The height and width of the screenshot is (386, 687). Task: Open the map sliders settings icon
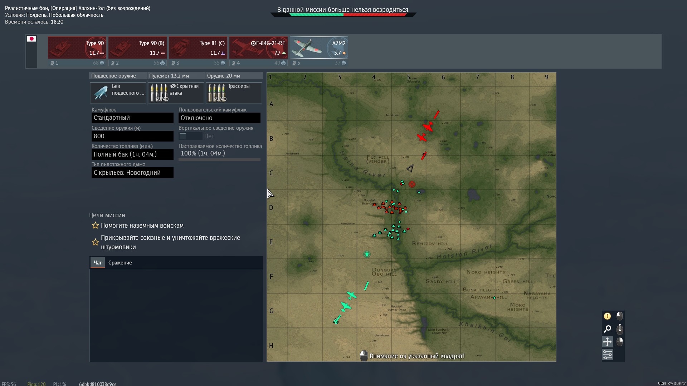click(x=607, y=355)
